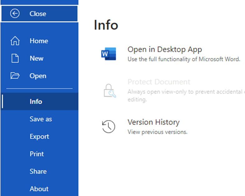Choose the New menu entry

coord(36,58)
